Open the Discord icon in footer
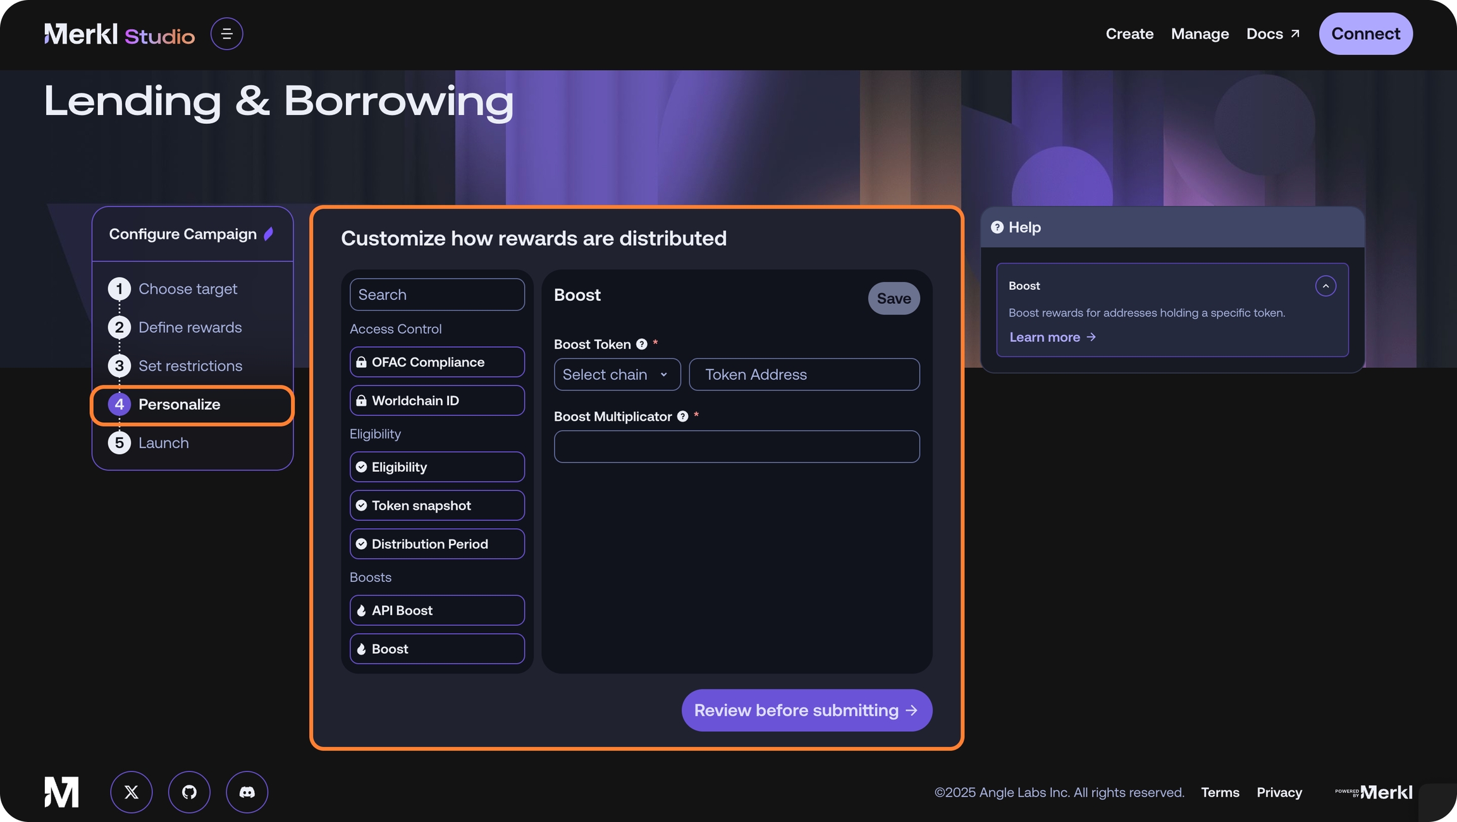 (x=247, y=792)
